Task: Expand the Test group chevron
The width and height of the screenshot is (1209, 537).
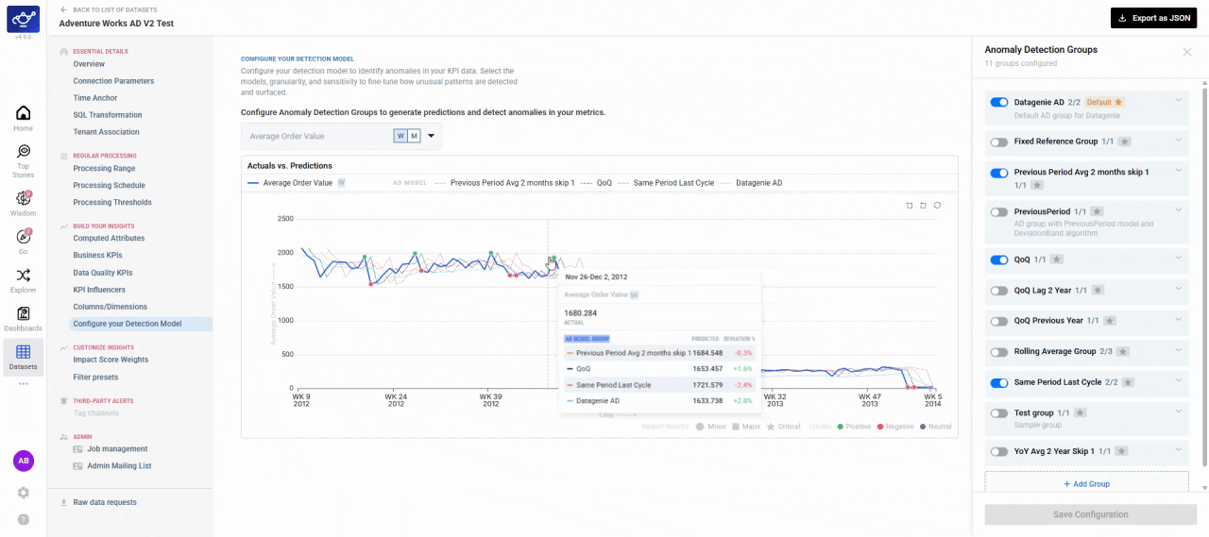Action: coord(1178,411)
